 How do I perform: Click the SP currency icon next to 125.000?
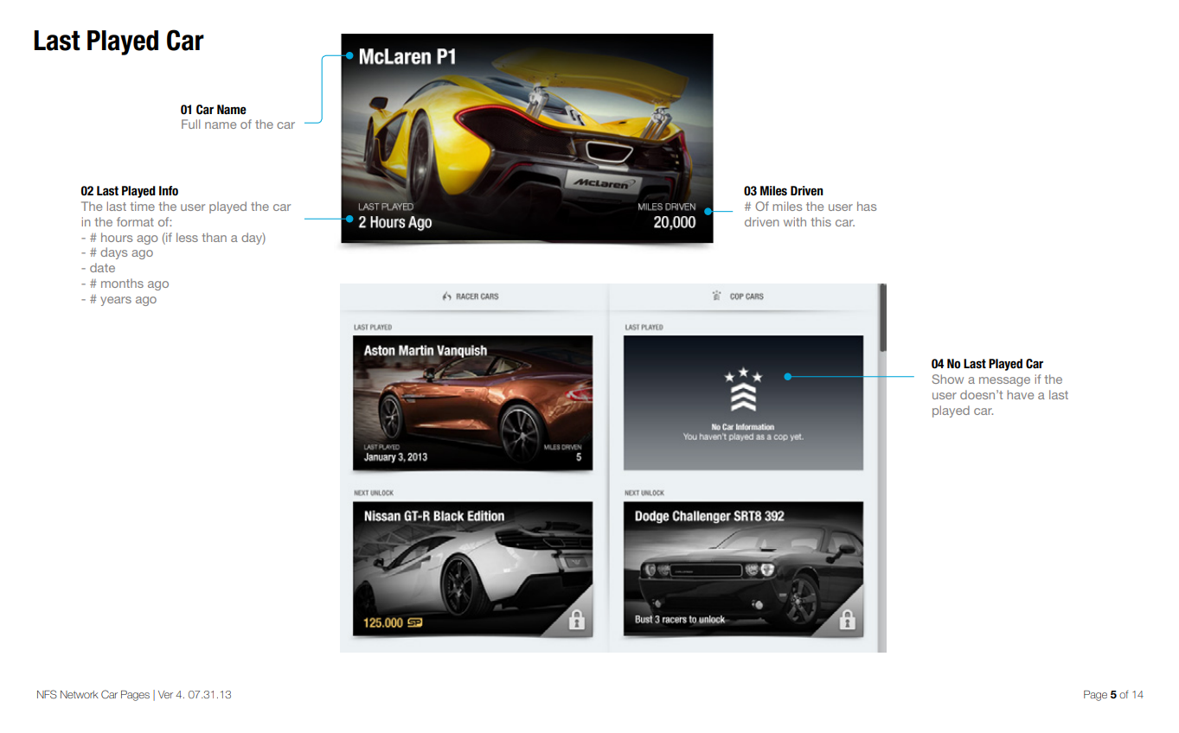click(x=414, y=622)
